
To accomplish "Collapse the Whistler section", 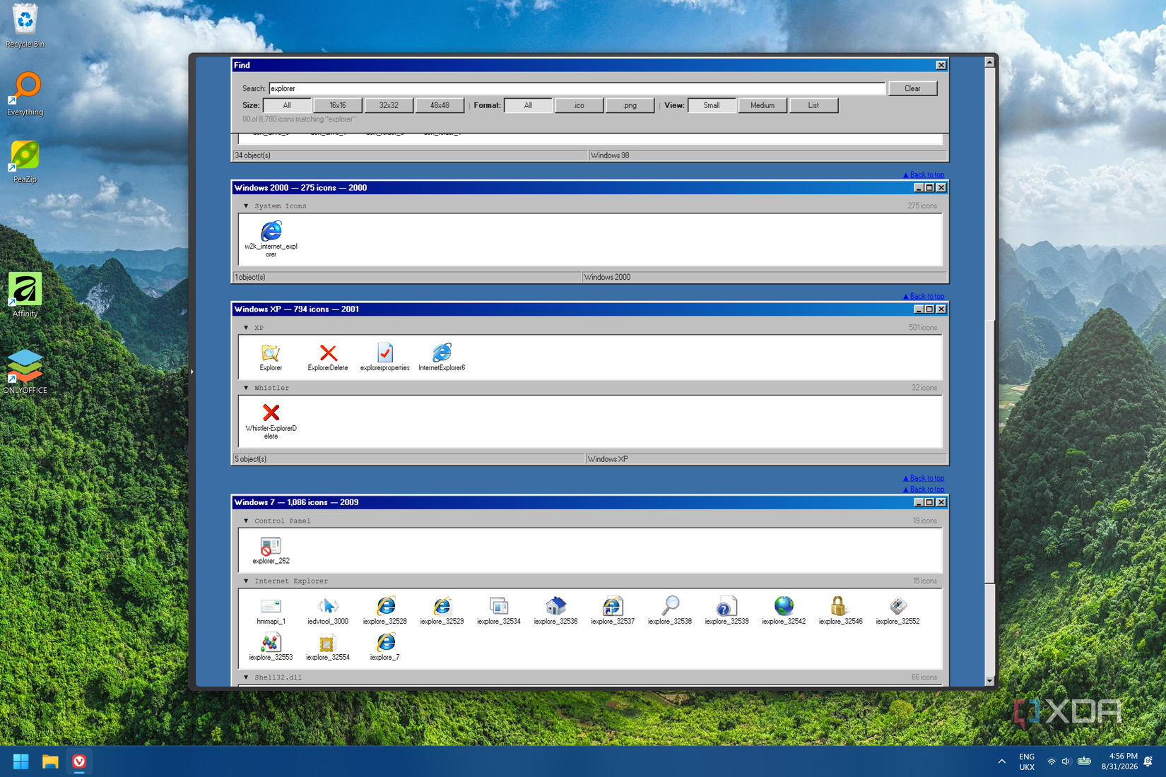I will (x=246, y=388).
